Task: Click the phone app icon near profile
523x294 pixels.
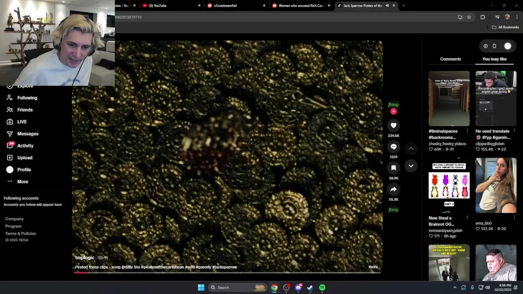Action: pos(494,46)
